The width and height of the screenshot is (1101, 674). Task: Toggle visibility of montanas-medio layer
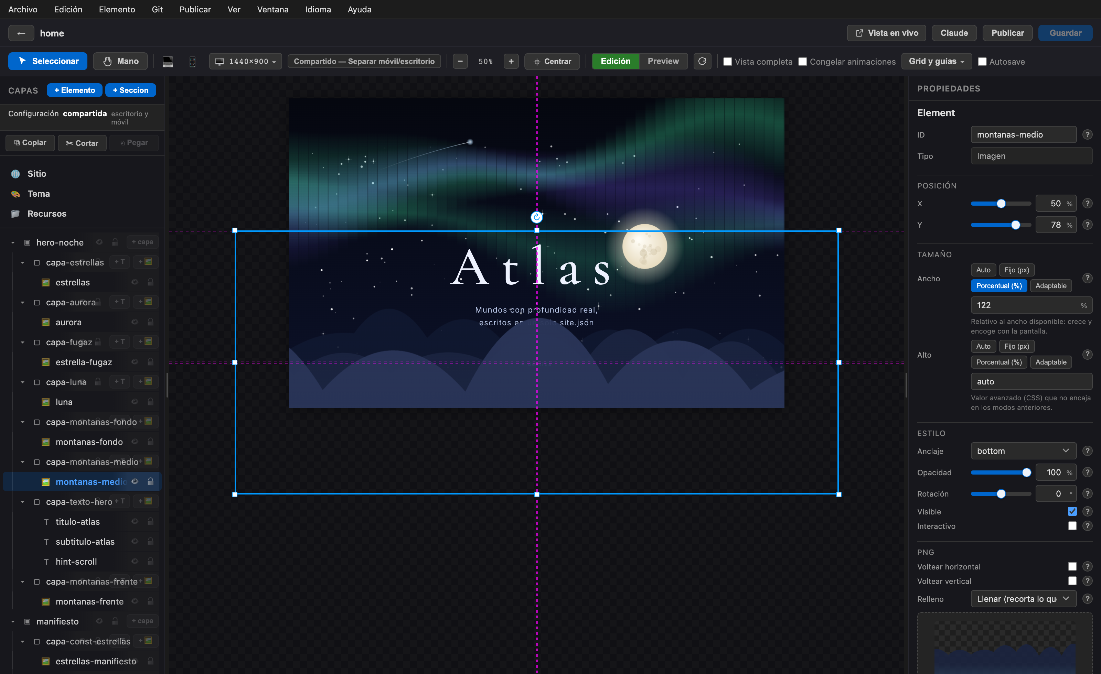(135, 481)
